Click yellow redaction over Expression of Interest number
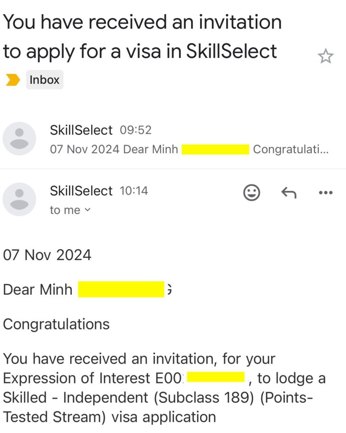The width and height of the screenshot is (346, 433). [216, 378]
